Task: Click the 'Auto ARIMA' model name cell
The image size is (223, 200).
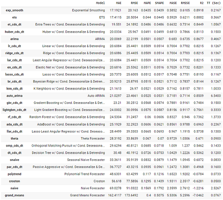Action: tap(96, 96)
